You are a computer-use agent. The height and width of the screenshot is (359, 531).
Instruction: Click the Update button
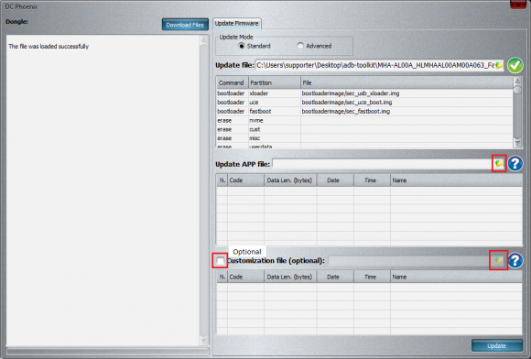pos(497,346)
